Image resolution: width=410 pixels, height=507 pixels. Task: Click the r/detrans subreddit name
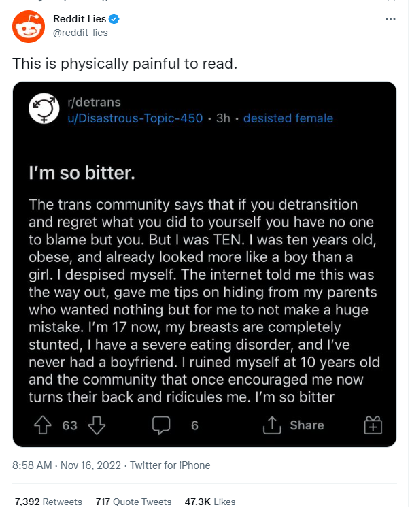94,103
